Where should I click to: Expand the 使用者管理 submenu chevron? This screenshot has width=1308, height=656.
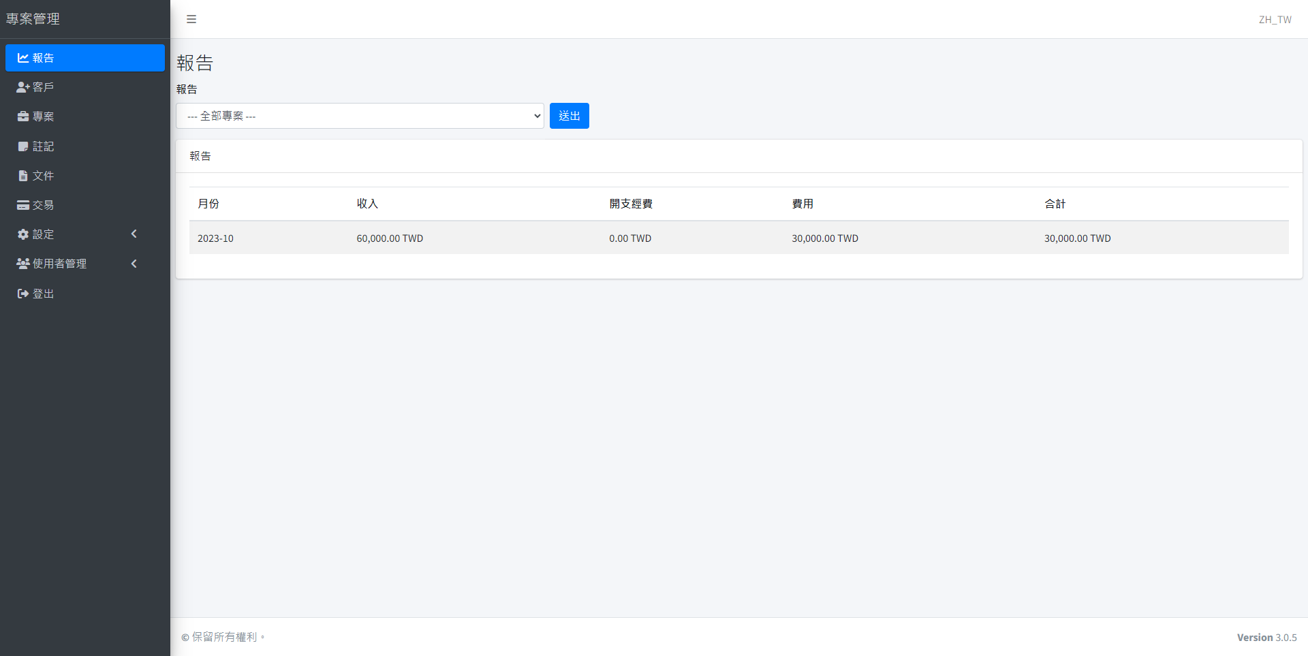[134, 263]
